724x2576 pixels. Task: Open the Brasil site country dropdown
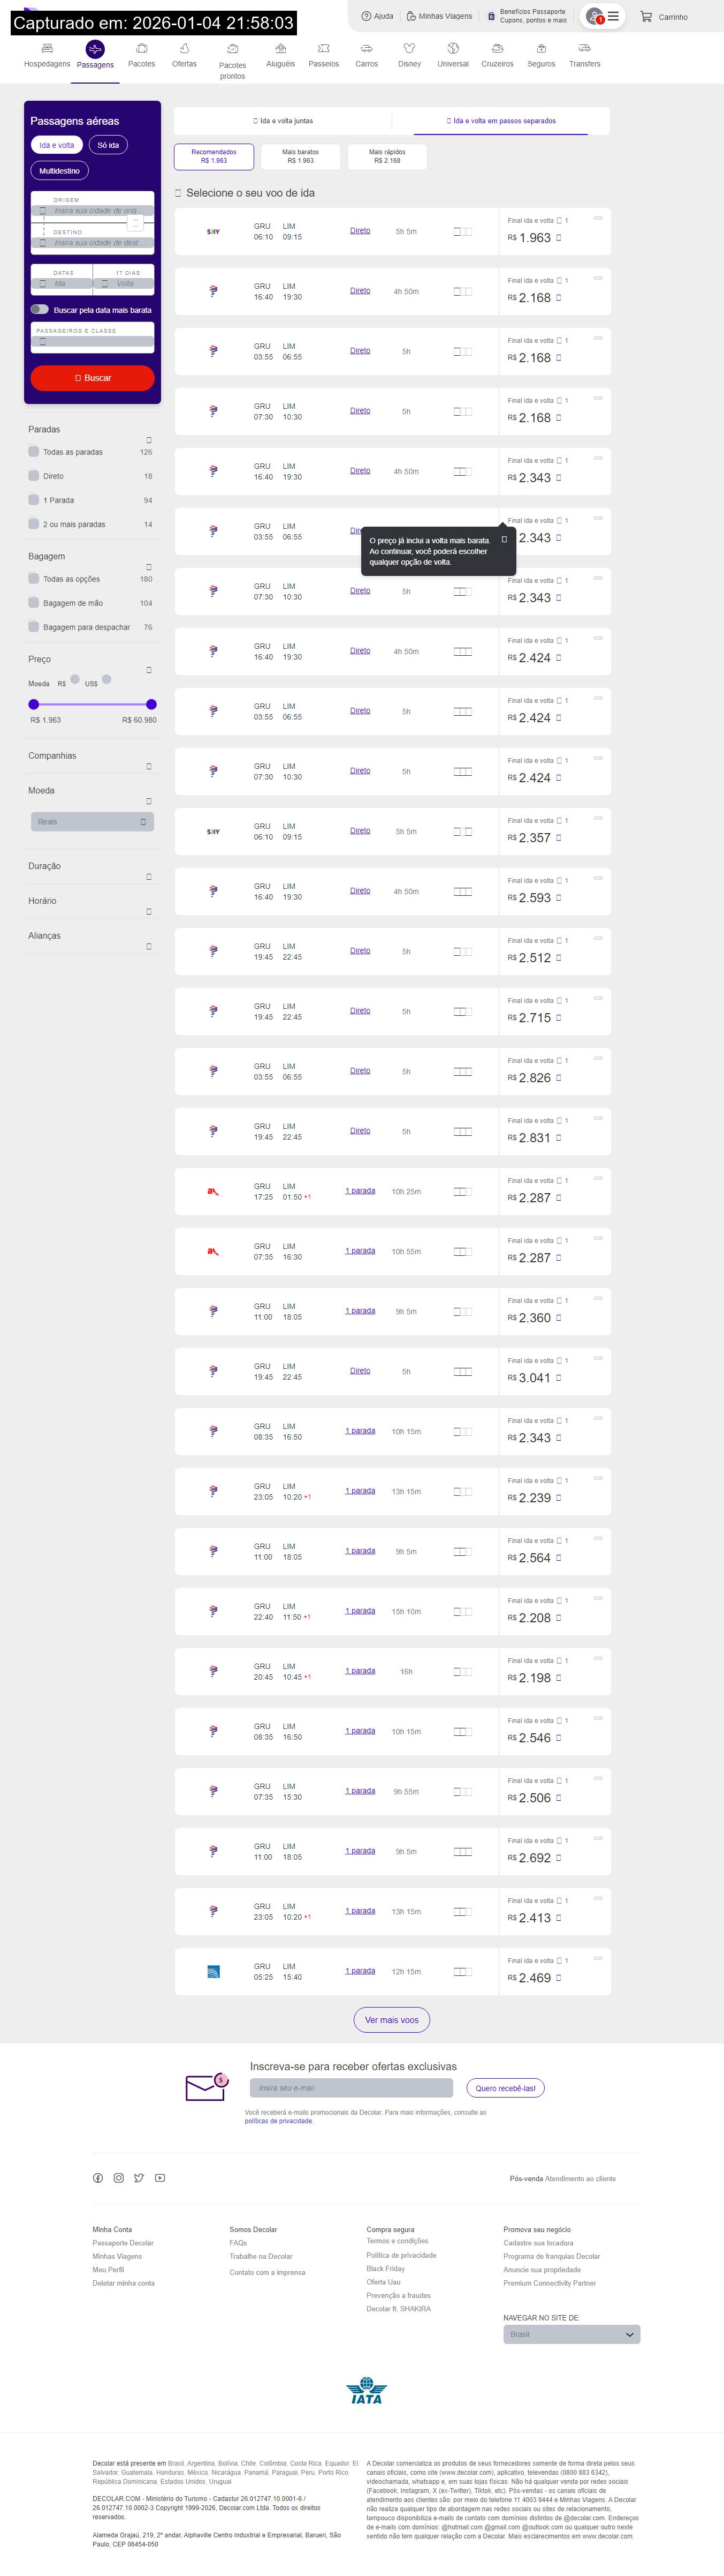pyautogui.click(x=571, y=2334)
